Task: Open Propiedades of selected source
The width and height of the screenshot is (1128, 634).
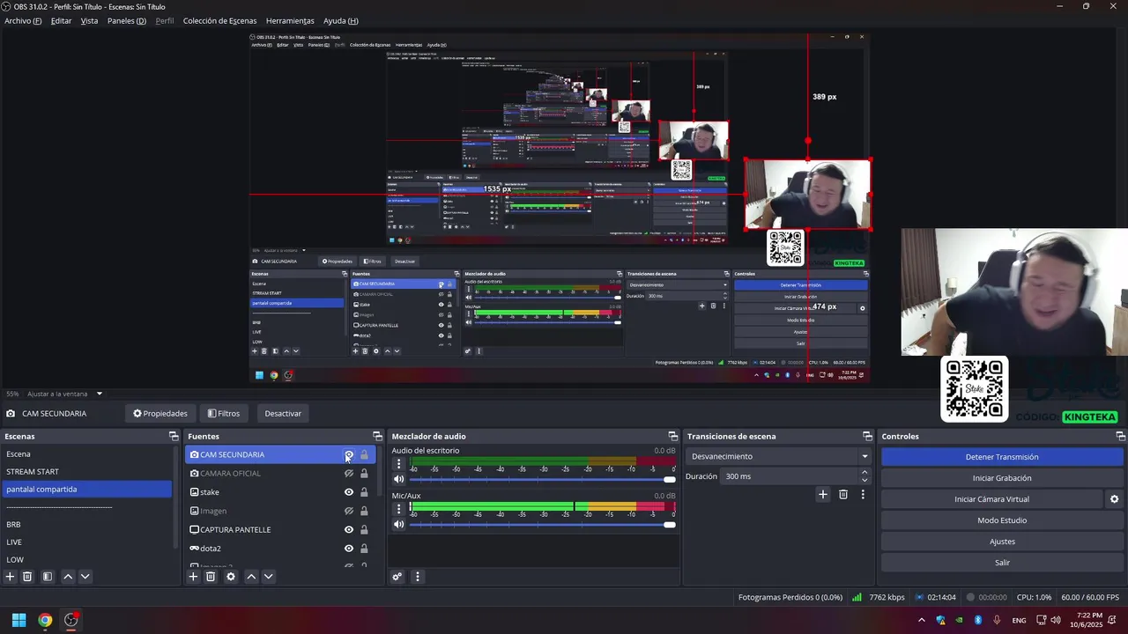Action: tap(160, 413)
